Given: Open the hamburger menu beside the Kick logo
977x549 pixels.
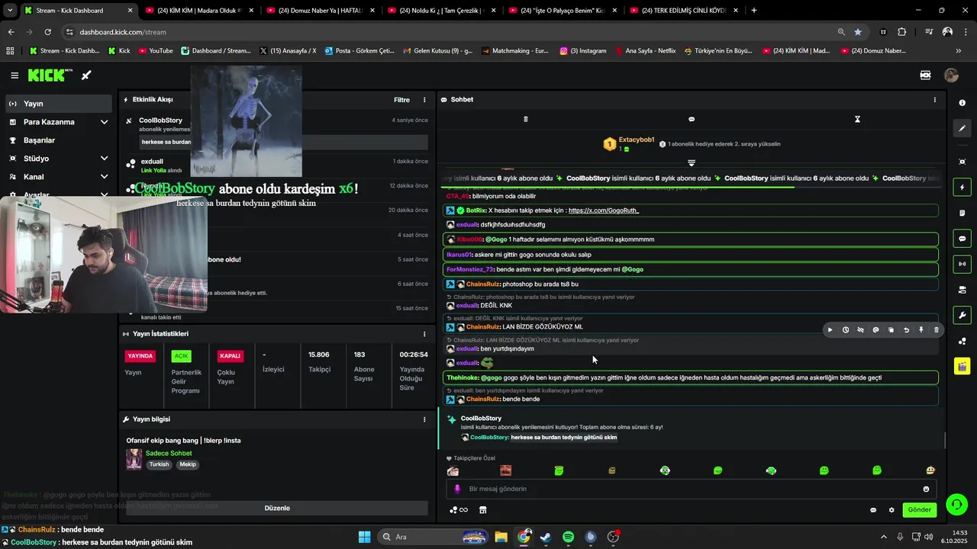Looking at the screenshot, I should [15, 75].
